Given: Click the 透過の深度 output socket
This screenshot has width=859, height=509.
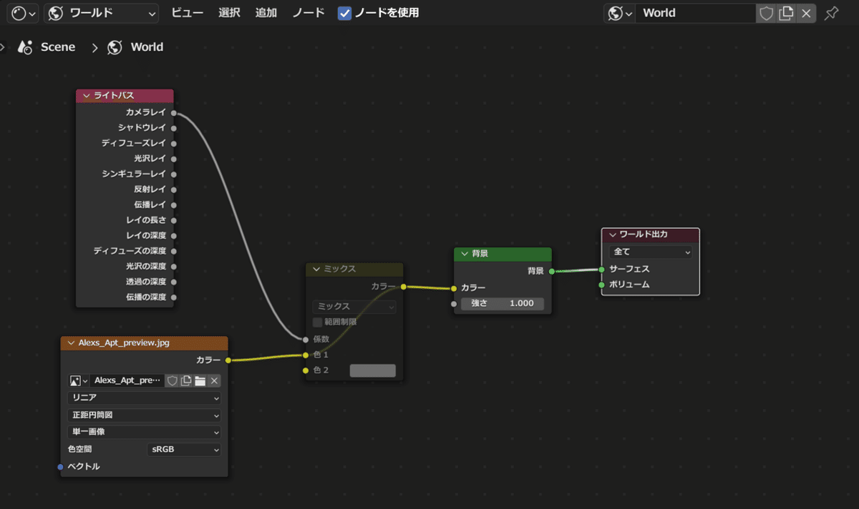Looking at the screenshot, I should click(174, 282).
